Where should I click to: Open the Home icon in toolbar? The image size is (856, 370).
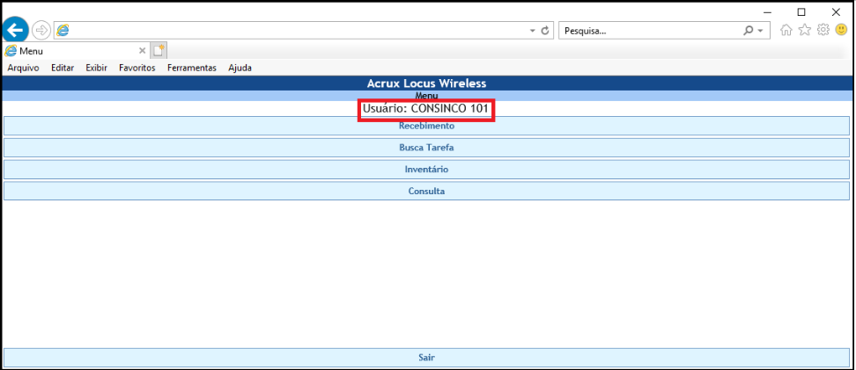pyautogui.click(x=786, y=31)
